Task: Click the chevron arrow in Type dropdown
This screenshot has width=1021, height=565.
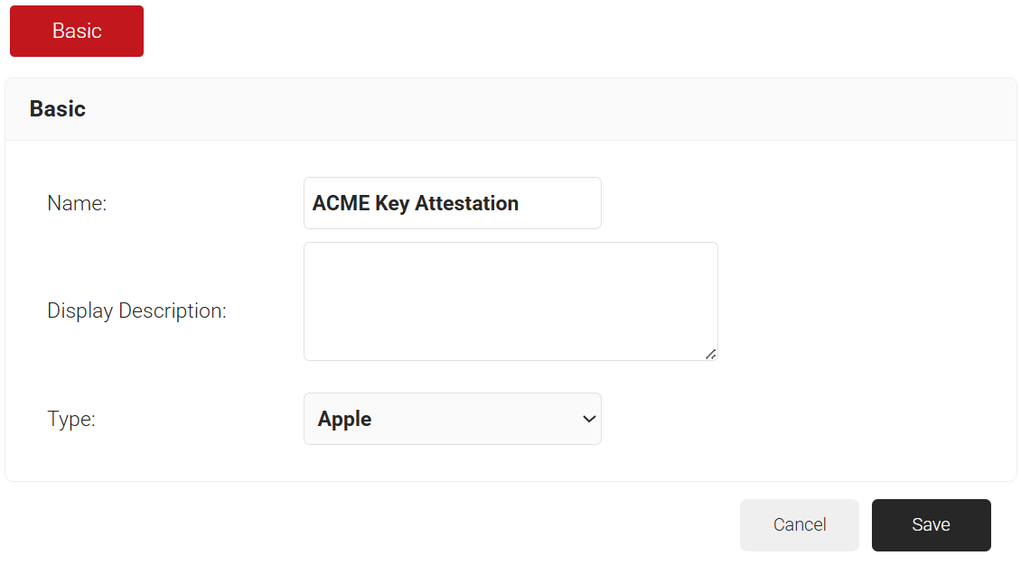Action: 588,419
